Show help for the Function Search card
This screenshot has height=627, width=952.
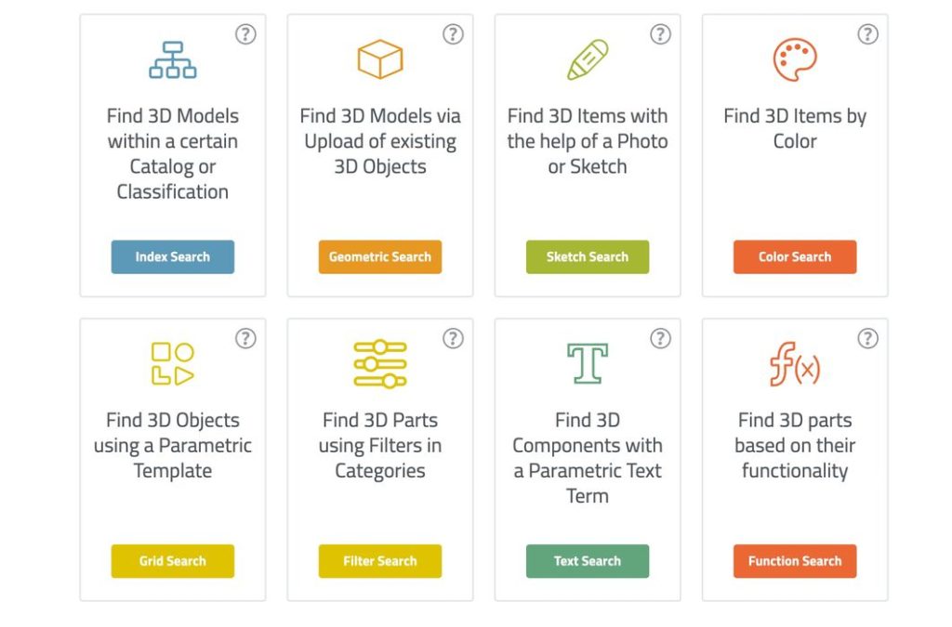(x=867, y=339)
